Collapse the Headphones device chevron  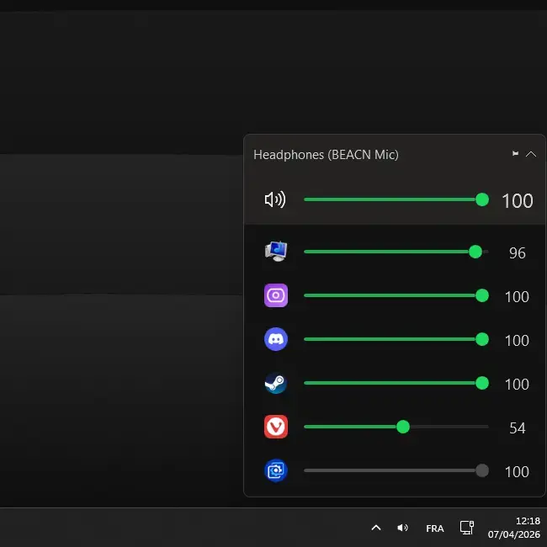[531, 154]
